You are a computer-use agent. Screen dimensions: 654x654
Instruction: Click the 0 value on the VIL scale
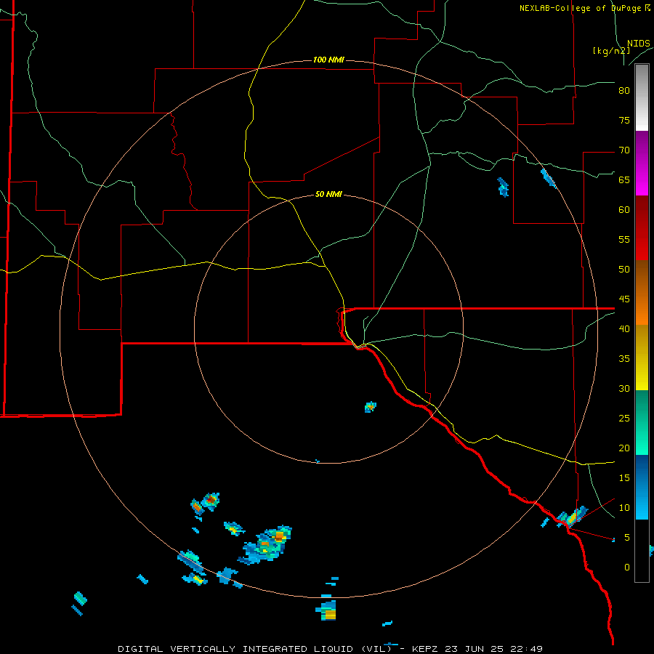[x=627, y=568]
